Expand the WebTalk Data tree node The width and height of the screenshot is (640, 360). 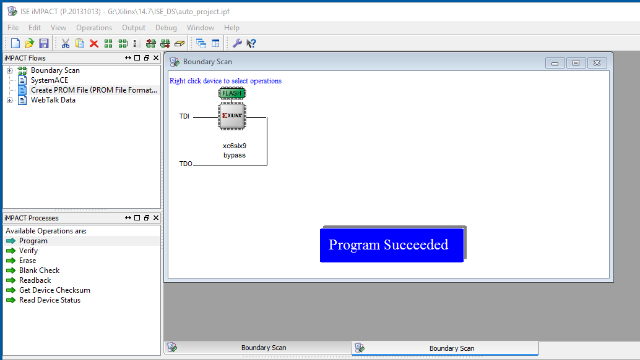coord(10,100)
